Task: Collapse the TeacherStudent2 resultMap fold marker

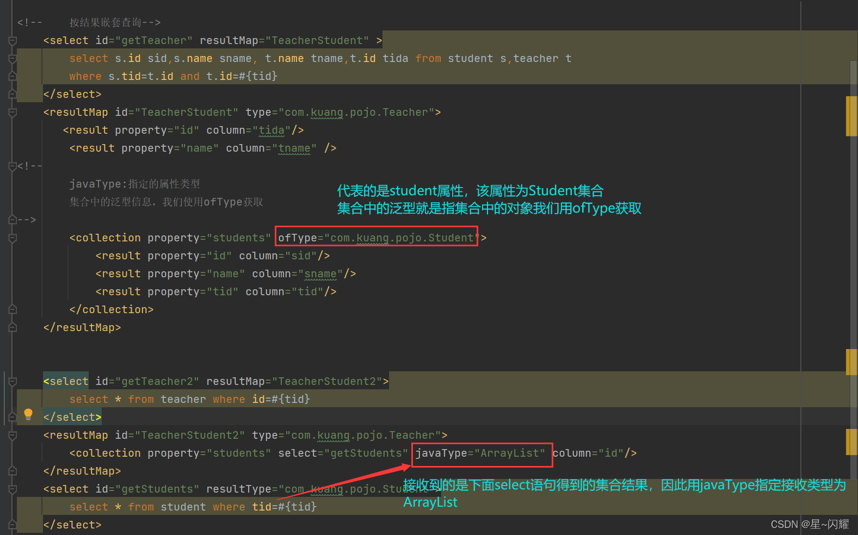Action: pyautogui.click(x=13, y=436)
